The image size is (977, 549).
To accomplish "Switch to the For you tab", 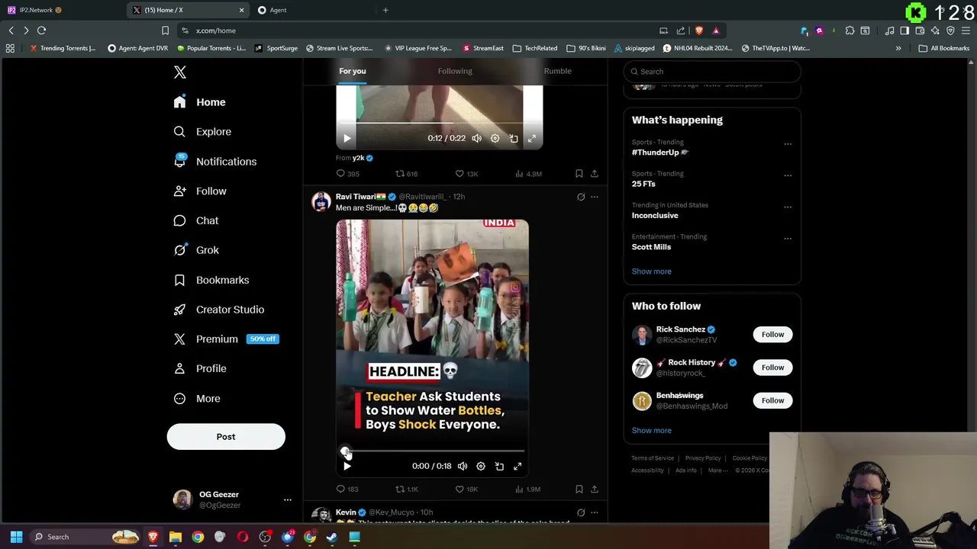I will point(353,71).
